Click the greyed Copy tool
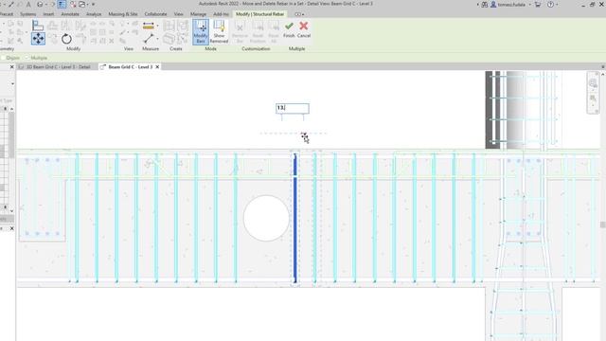 pyautogui.click(x=52, y=39)
